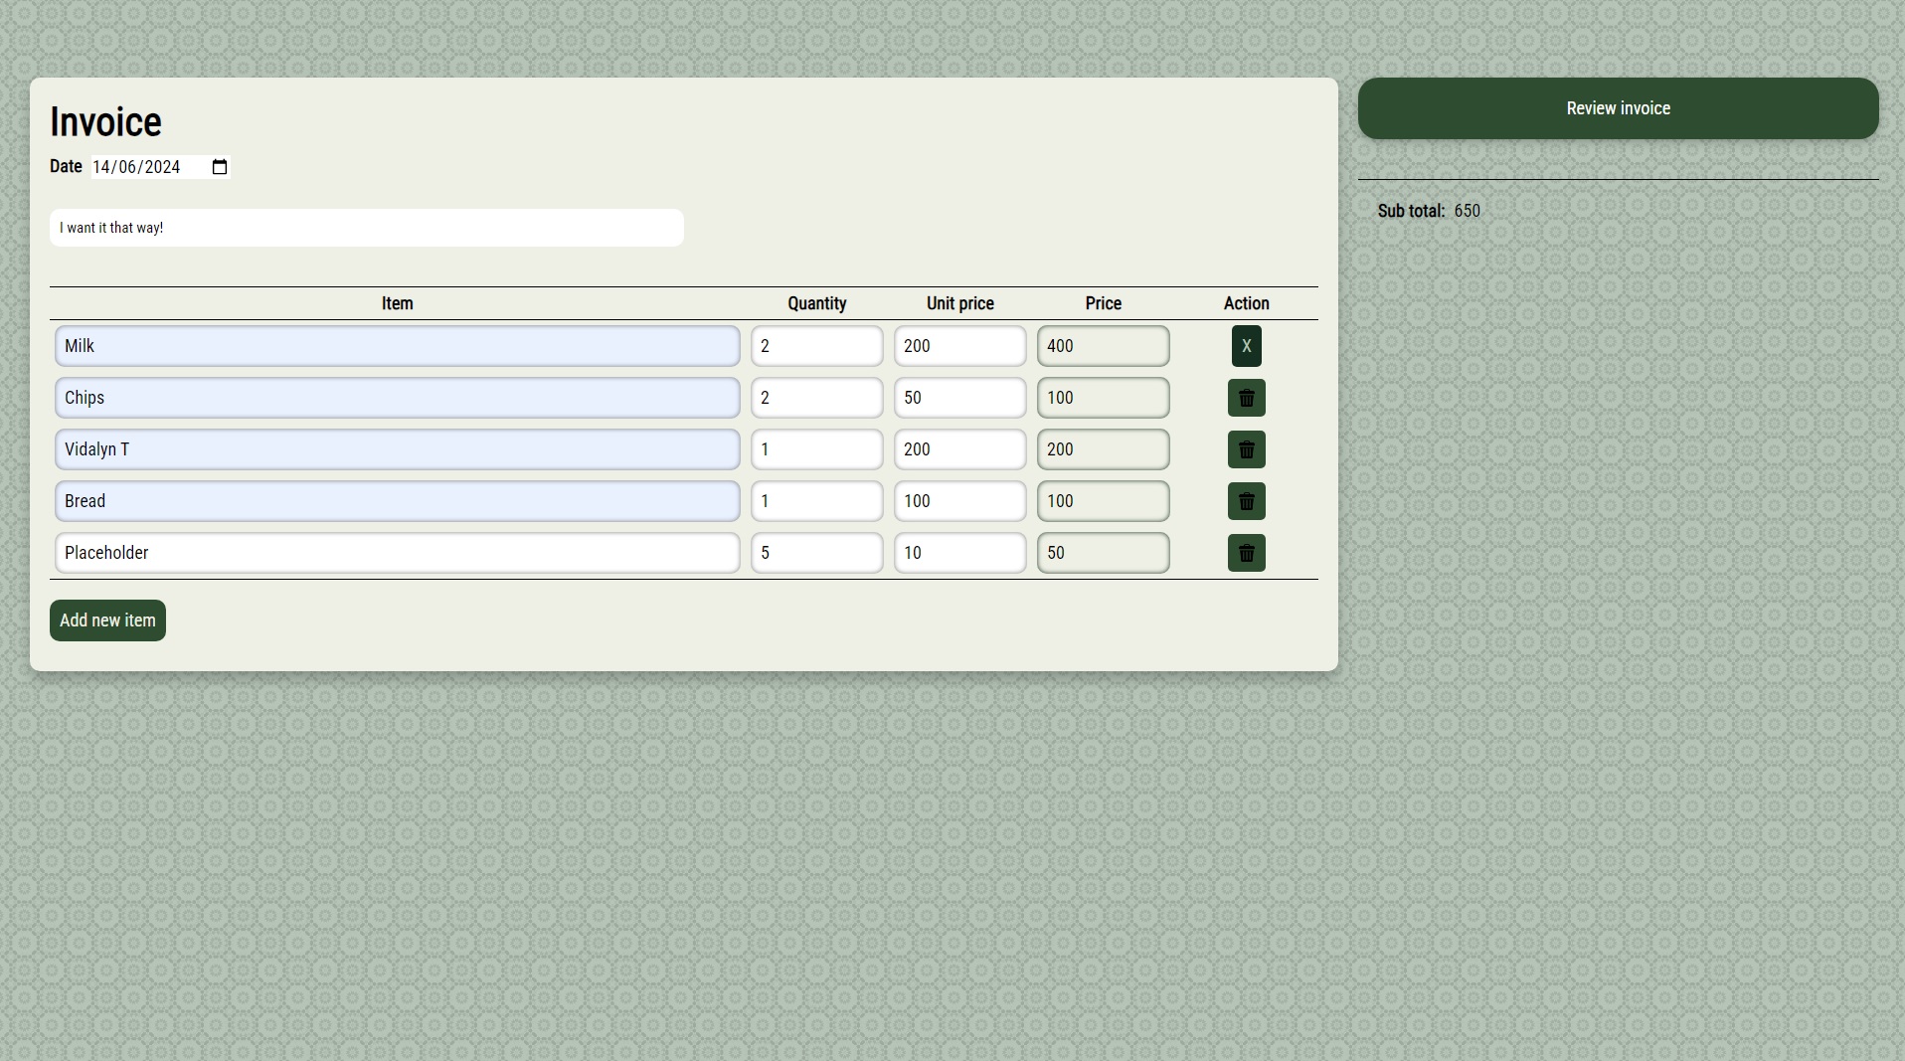Remove Vidalyn T item via trash icon

(x=1246, y=449)
